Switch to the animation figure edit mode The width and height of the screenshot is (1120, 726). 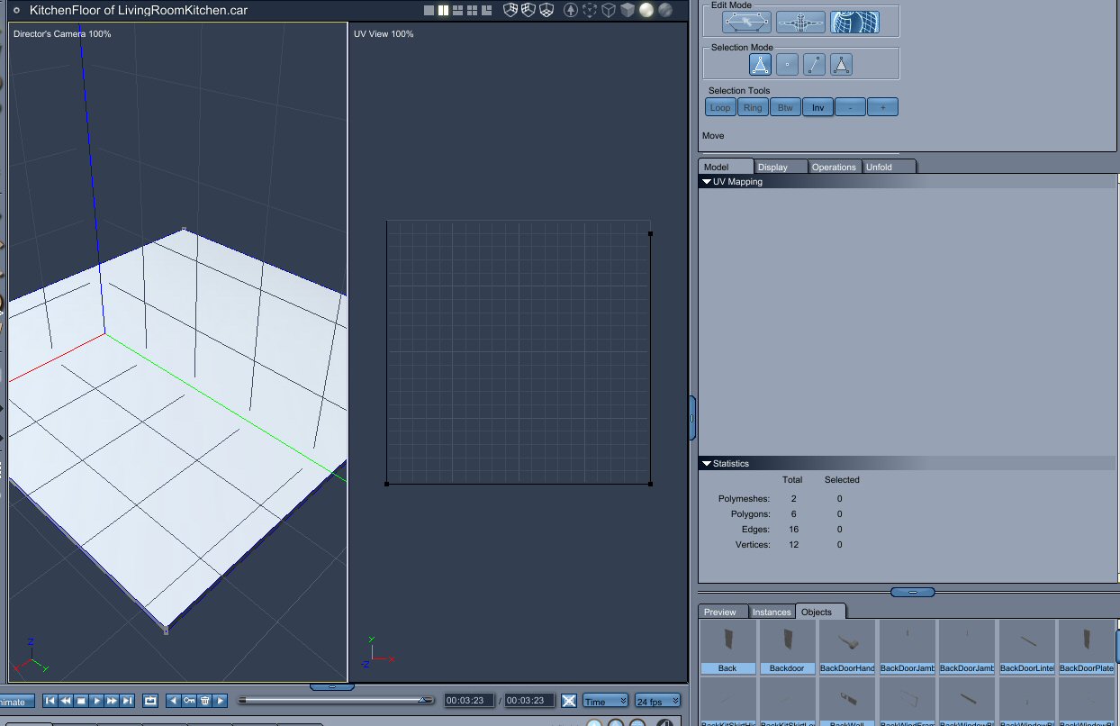pyautogui.click(x=800, y=22)
